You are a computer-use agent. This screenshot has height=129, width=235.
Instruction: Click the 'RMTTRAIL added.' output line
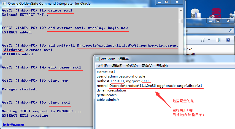18,54
